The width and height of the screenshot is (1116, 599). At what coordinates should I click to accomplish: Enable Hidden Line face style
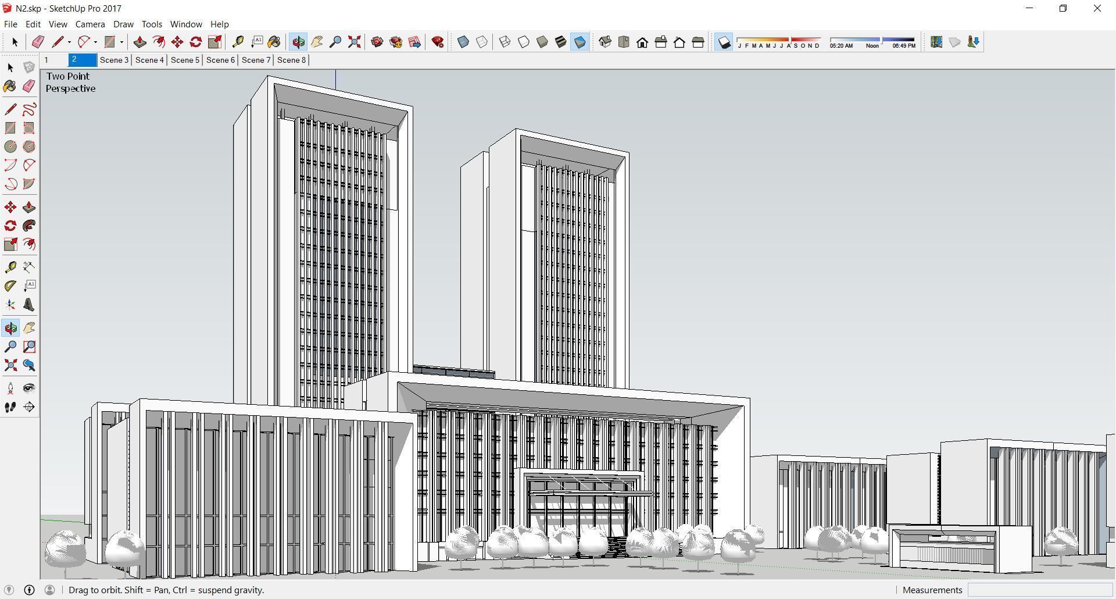pos(524,42)
